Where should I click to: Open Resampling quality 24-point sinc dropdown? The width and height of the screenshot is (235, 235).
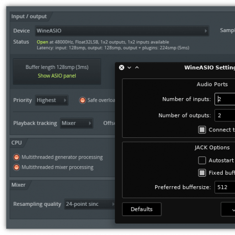(90, 204)
